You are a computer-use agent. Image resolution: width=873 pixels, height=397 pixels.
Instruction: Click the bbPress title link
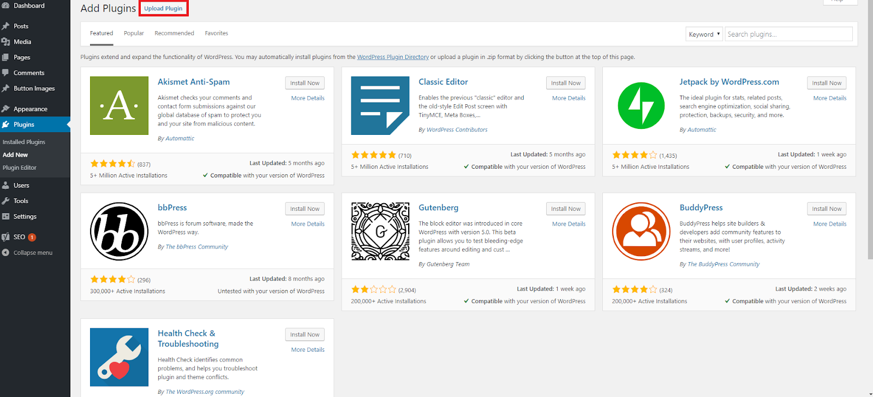[172, 208]
